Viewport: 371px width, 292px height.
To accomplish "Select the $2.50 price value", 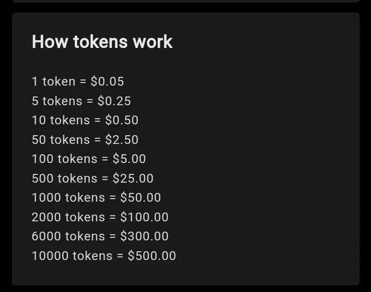I will [122, 140].
